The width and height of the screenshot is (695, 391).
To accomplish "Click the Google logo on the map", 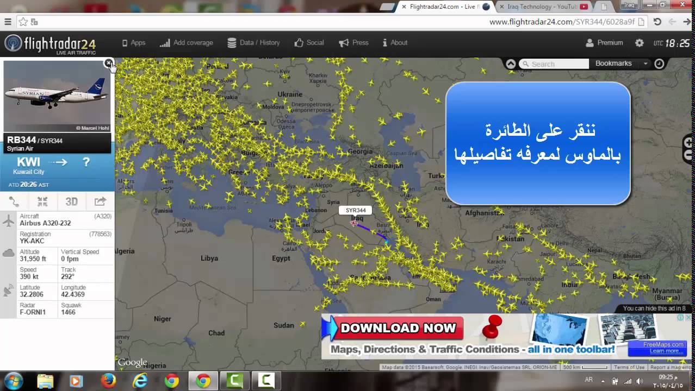I will [132, 363].
